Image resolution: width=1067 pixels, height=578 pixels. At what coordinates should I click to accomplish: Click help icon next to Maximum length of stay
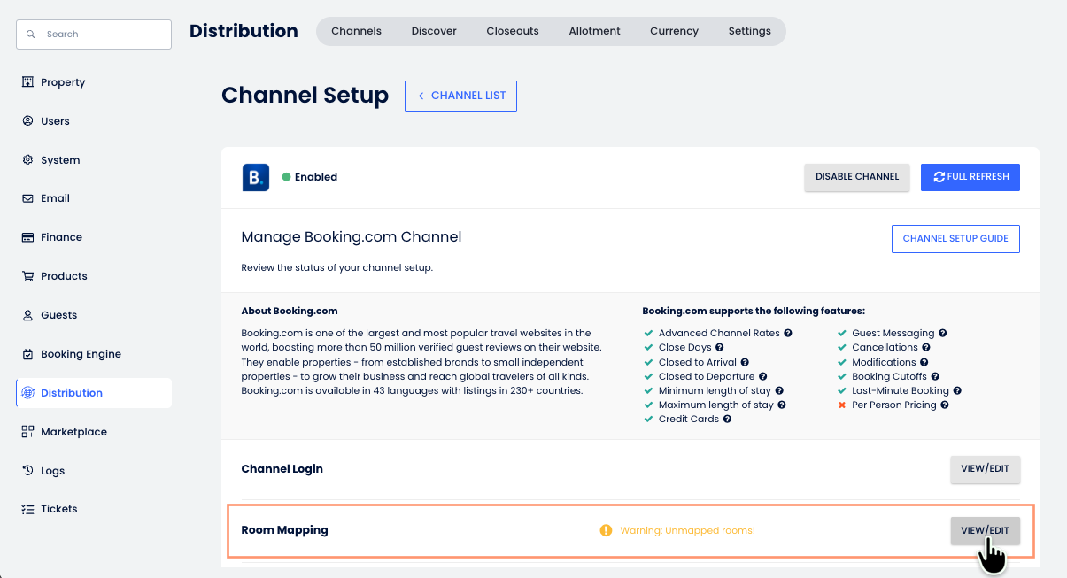(x=782, y=405)
